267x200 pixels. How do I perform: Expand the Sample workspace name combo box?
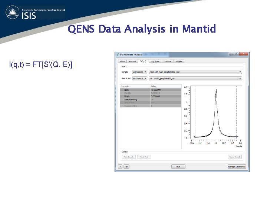(x=195, y=72)
